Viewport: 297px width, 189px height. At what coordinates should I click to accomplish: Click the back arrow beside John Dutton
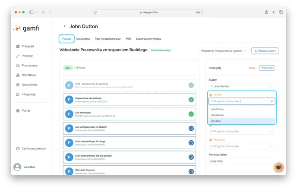[65, 27]
